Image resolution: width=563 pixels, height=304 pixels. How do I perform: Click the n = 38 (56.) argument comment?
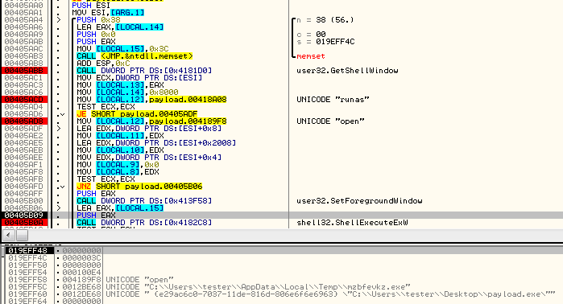click(x=325, y=20)
